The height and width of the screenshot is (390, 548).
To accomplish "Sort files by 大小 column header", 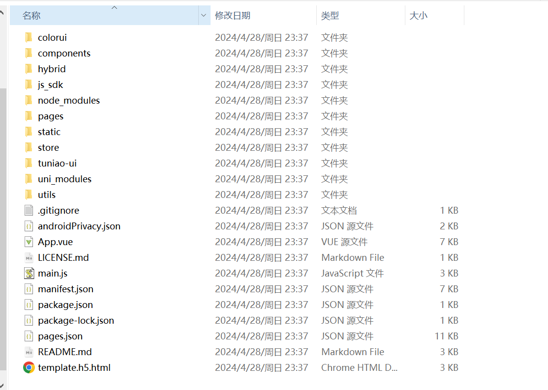I will pos(419,16).
